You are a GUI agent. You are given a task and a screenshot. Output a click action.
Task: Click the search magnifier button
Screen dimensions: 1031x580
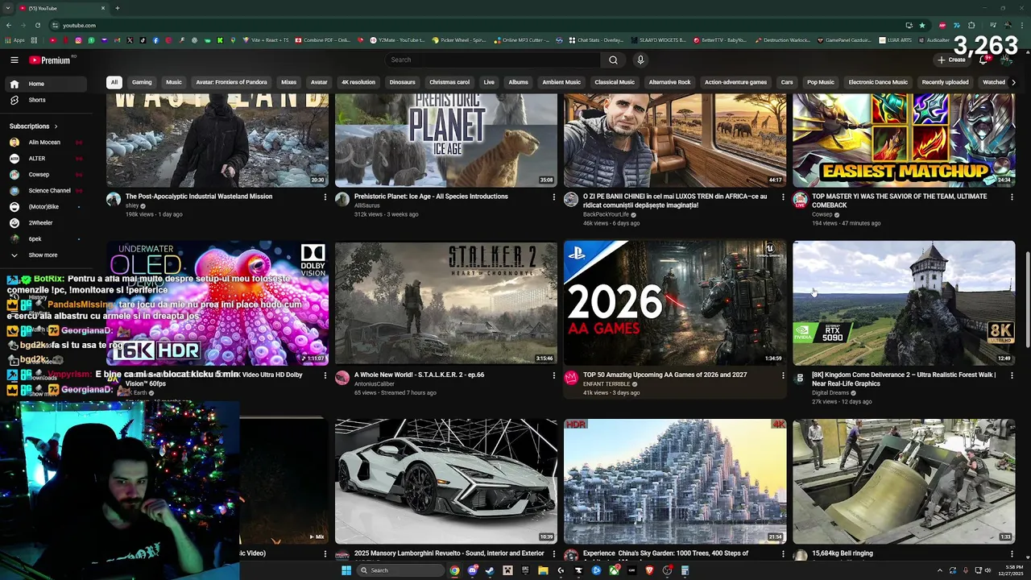click(613, 60)
